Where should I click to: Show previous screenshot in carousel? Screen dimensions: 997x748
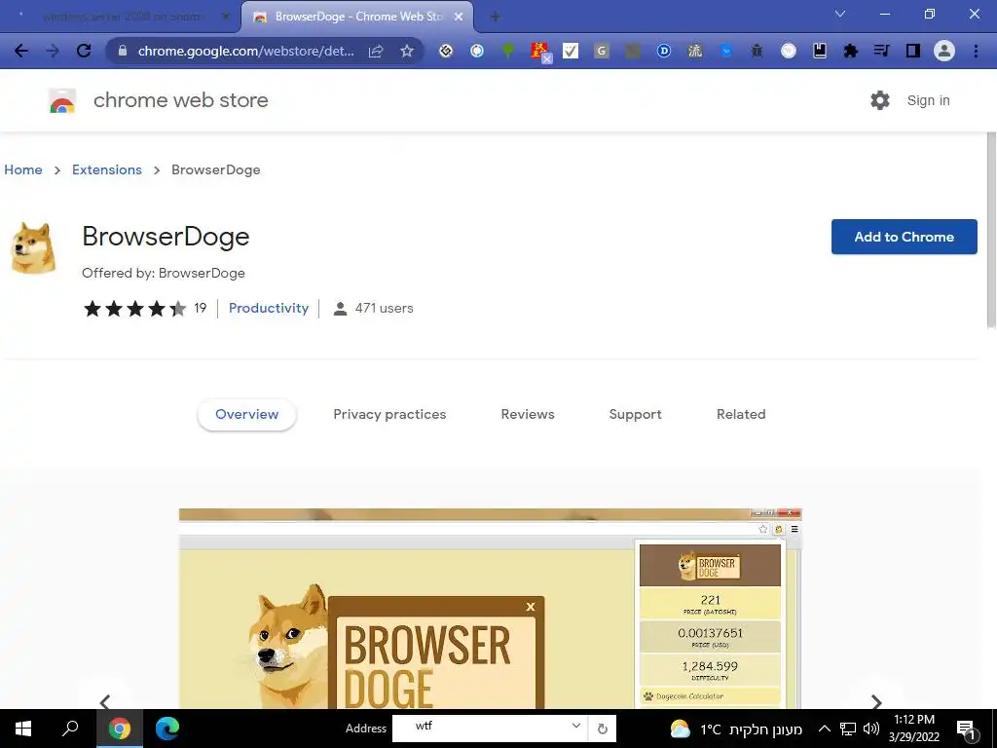click(x=105, y=701)
